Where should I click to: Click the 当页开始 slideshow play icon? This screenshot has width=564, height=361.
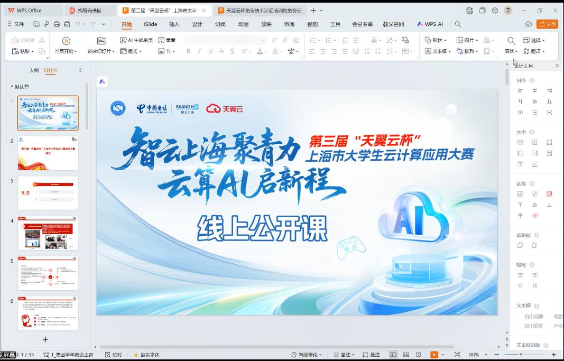click(66, 41)
